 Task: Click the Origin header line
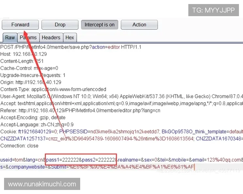[31, 82]
